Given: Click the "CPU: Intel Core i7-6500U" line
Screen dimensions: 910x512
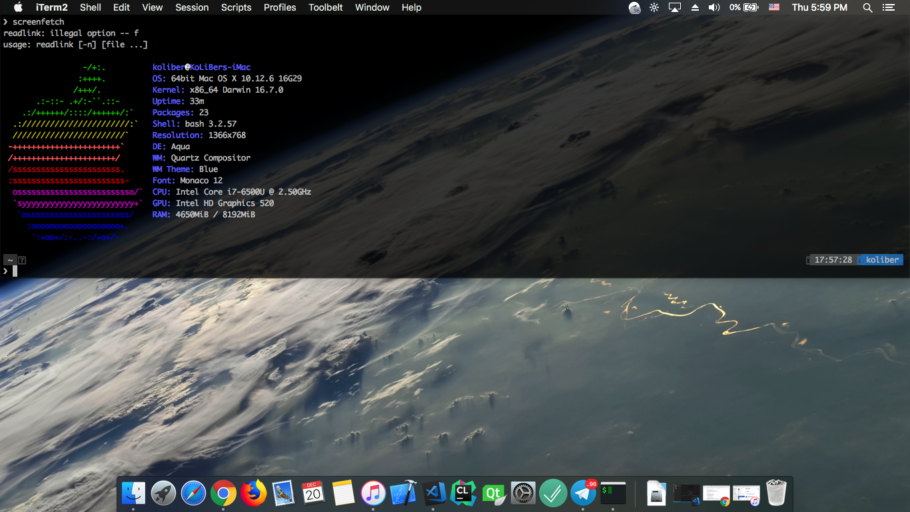Looking at the screenshot, I should coord(232,192).
